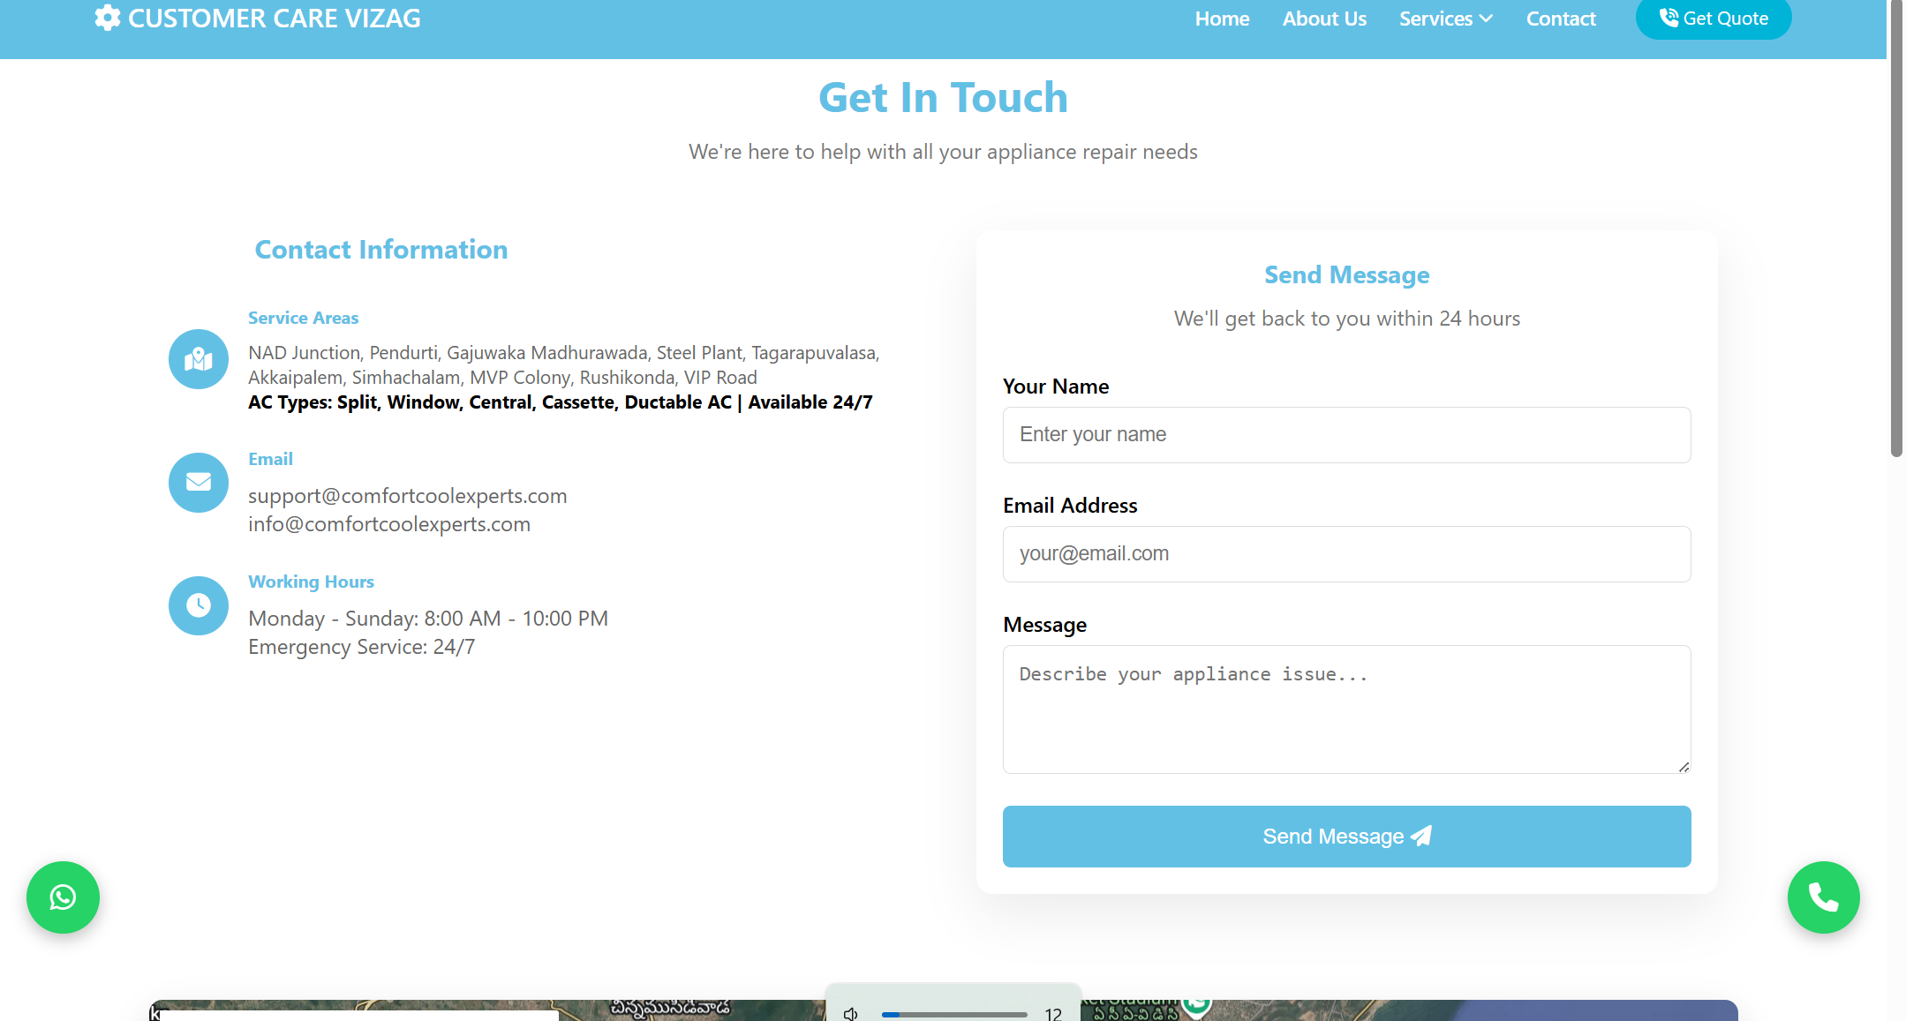Click into the Message textarea

click(1346, 709)
